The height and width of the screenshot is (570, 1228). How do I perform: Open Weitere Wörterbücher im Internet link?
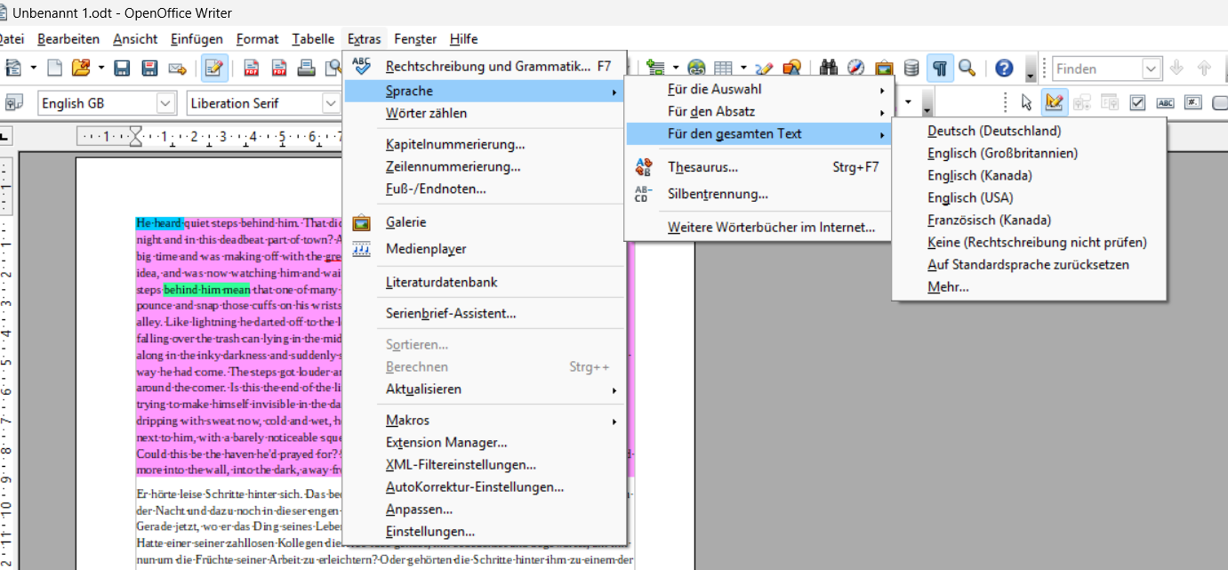click(x=771, y=228)
